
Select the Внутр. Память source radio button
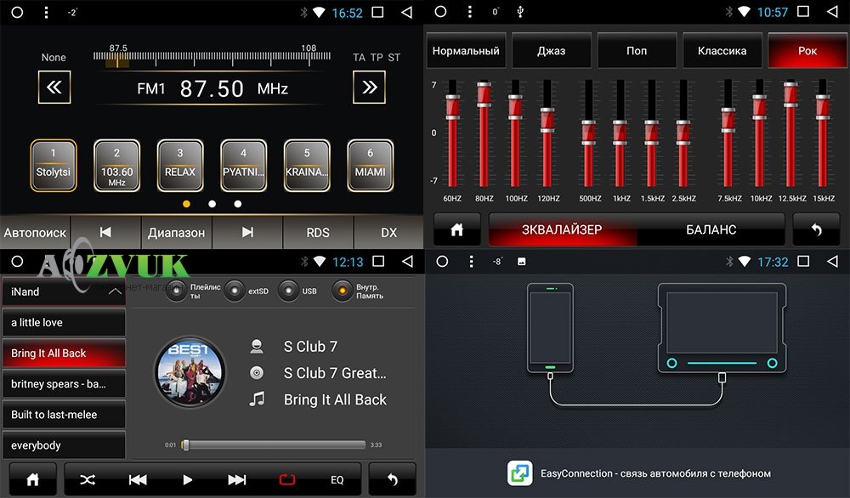342,291
